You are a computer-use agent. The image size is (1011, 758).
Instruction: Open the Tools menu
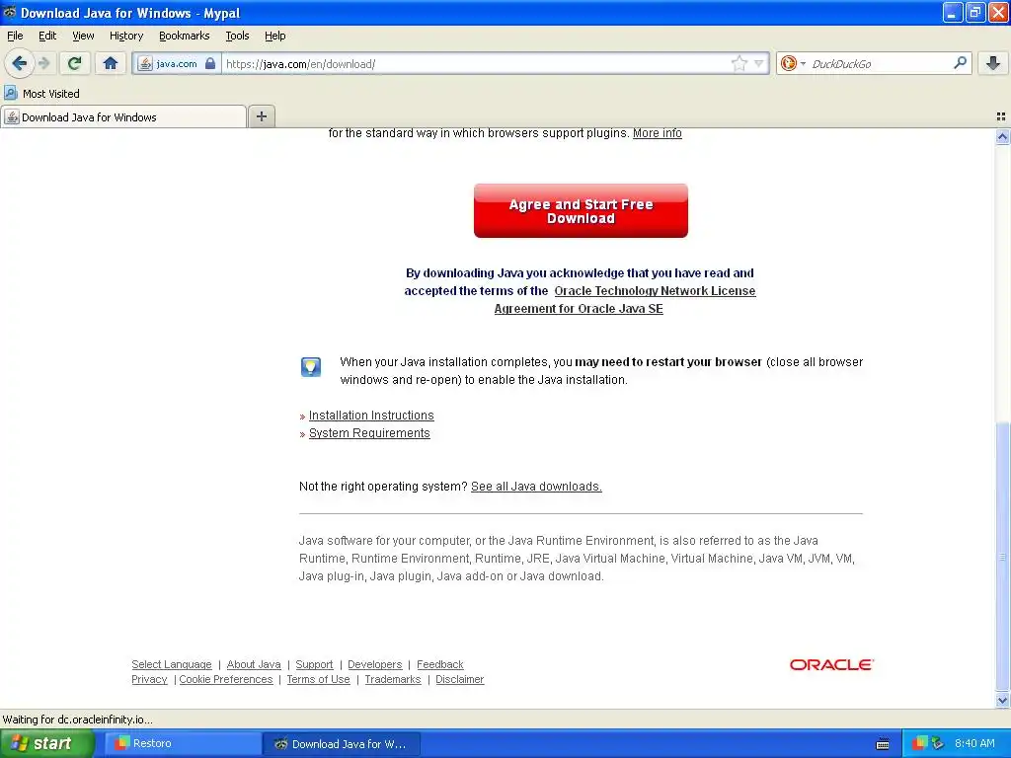point(237,36)
